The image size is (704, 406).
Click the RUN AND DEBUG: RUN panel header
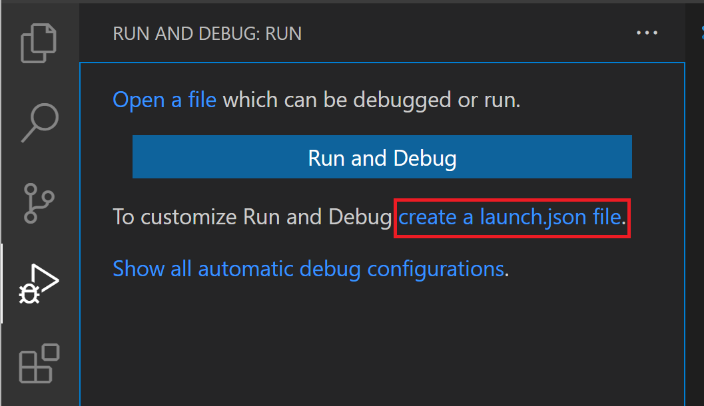pos(206,33)
